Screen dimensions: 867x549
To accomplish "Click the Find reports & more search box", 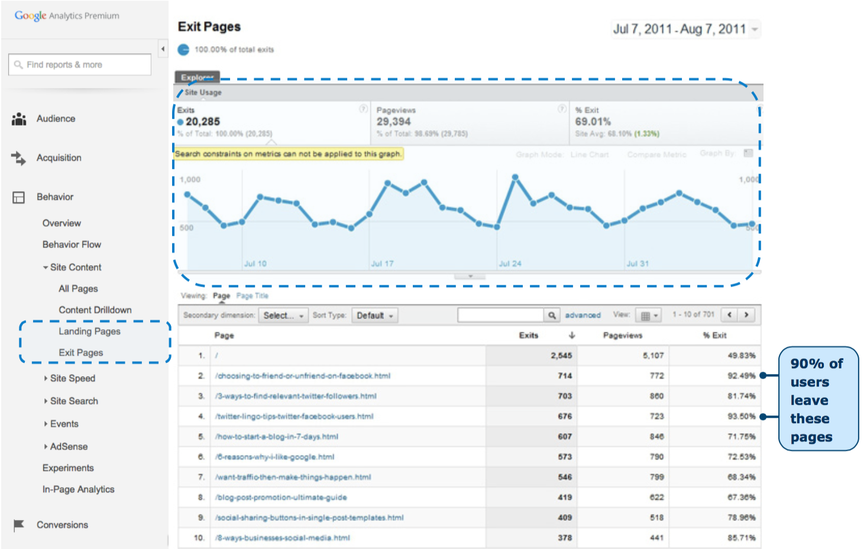I will click(x=80, y=64).
